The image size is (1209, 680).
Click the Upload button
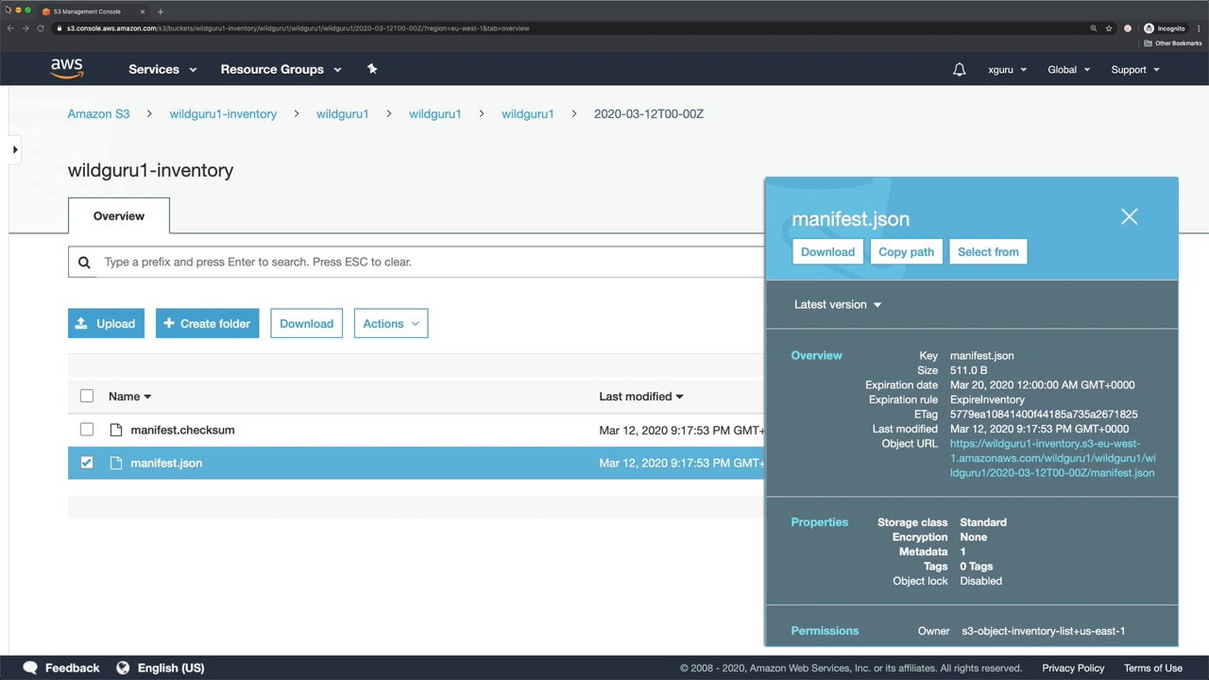pos(106,324)
